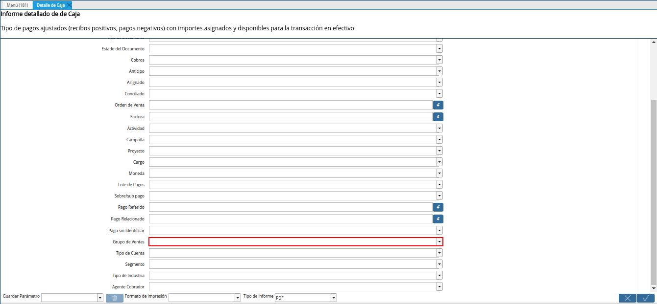Switch to the Menú (181) tab
The height and width of the screenshot is (304, 657).
(x=16, y=5)
